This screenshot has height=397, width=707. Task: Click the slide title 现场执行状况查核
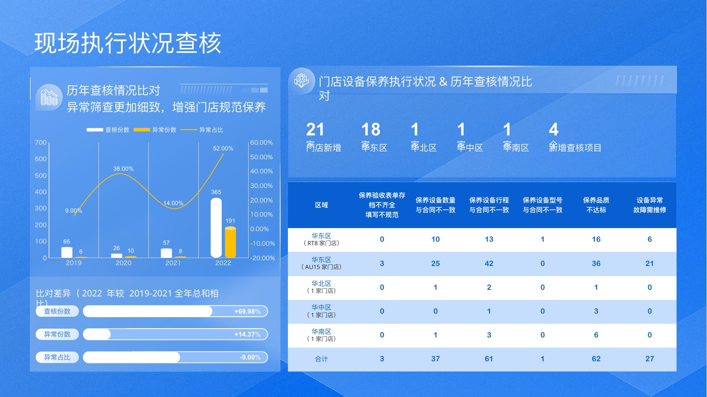tap(128, 43)
